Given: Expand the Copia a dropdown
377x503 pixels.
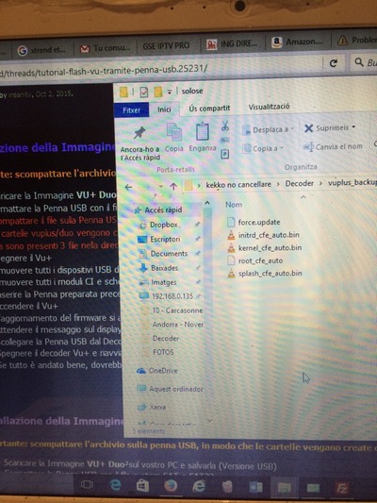Looking at the screenshot, I should (282, 148).
